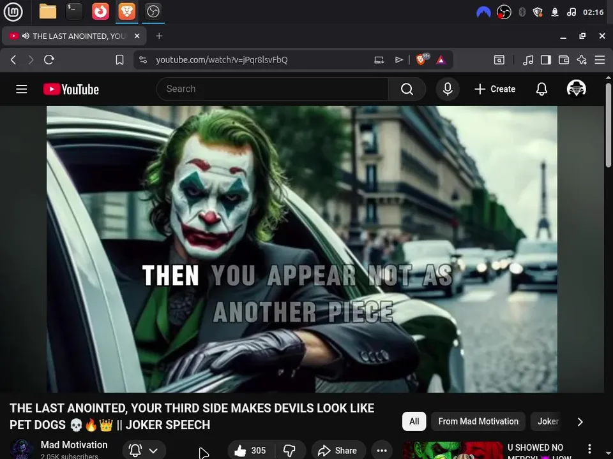This screenshot has width=613, height=459.
Task: Open the 'U SHOWED NO MERCY' video thumbnail
Action: 453,451
